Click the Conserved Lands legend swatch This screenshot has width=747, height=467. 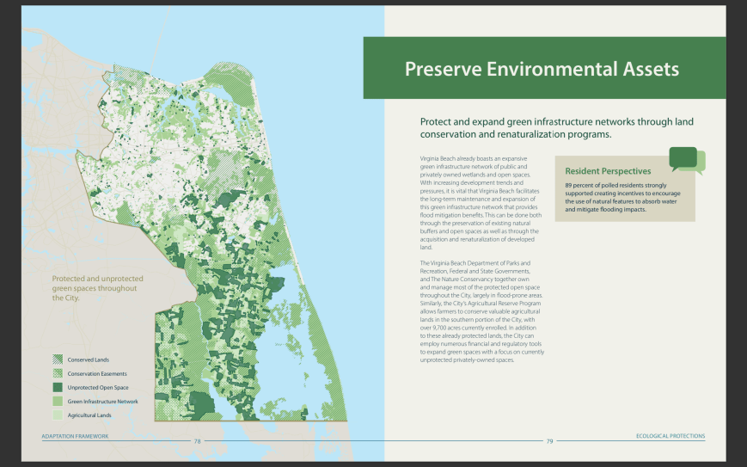(x=58, y=359)
